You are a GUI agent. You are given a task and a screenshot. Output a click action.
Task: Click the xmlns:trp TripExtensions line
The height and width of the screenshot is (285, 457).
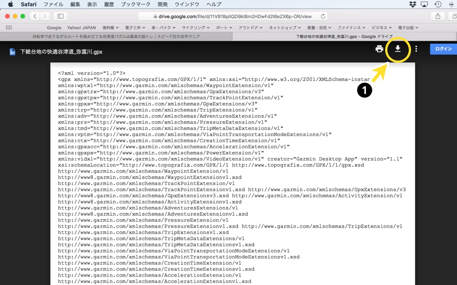click(x=158, y=110)
